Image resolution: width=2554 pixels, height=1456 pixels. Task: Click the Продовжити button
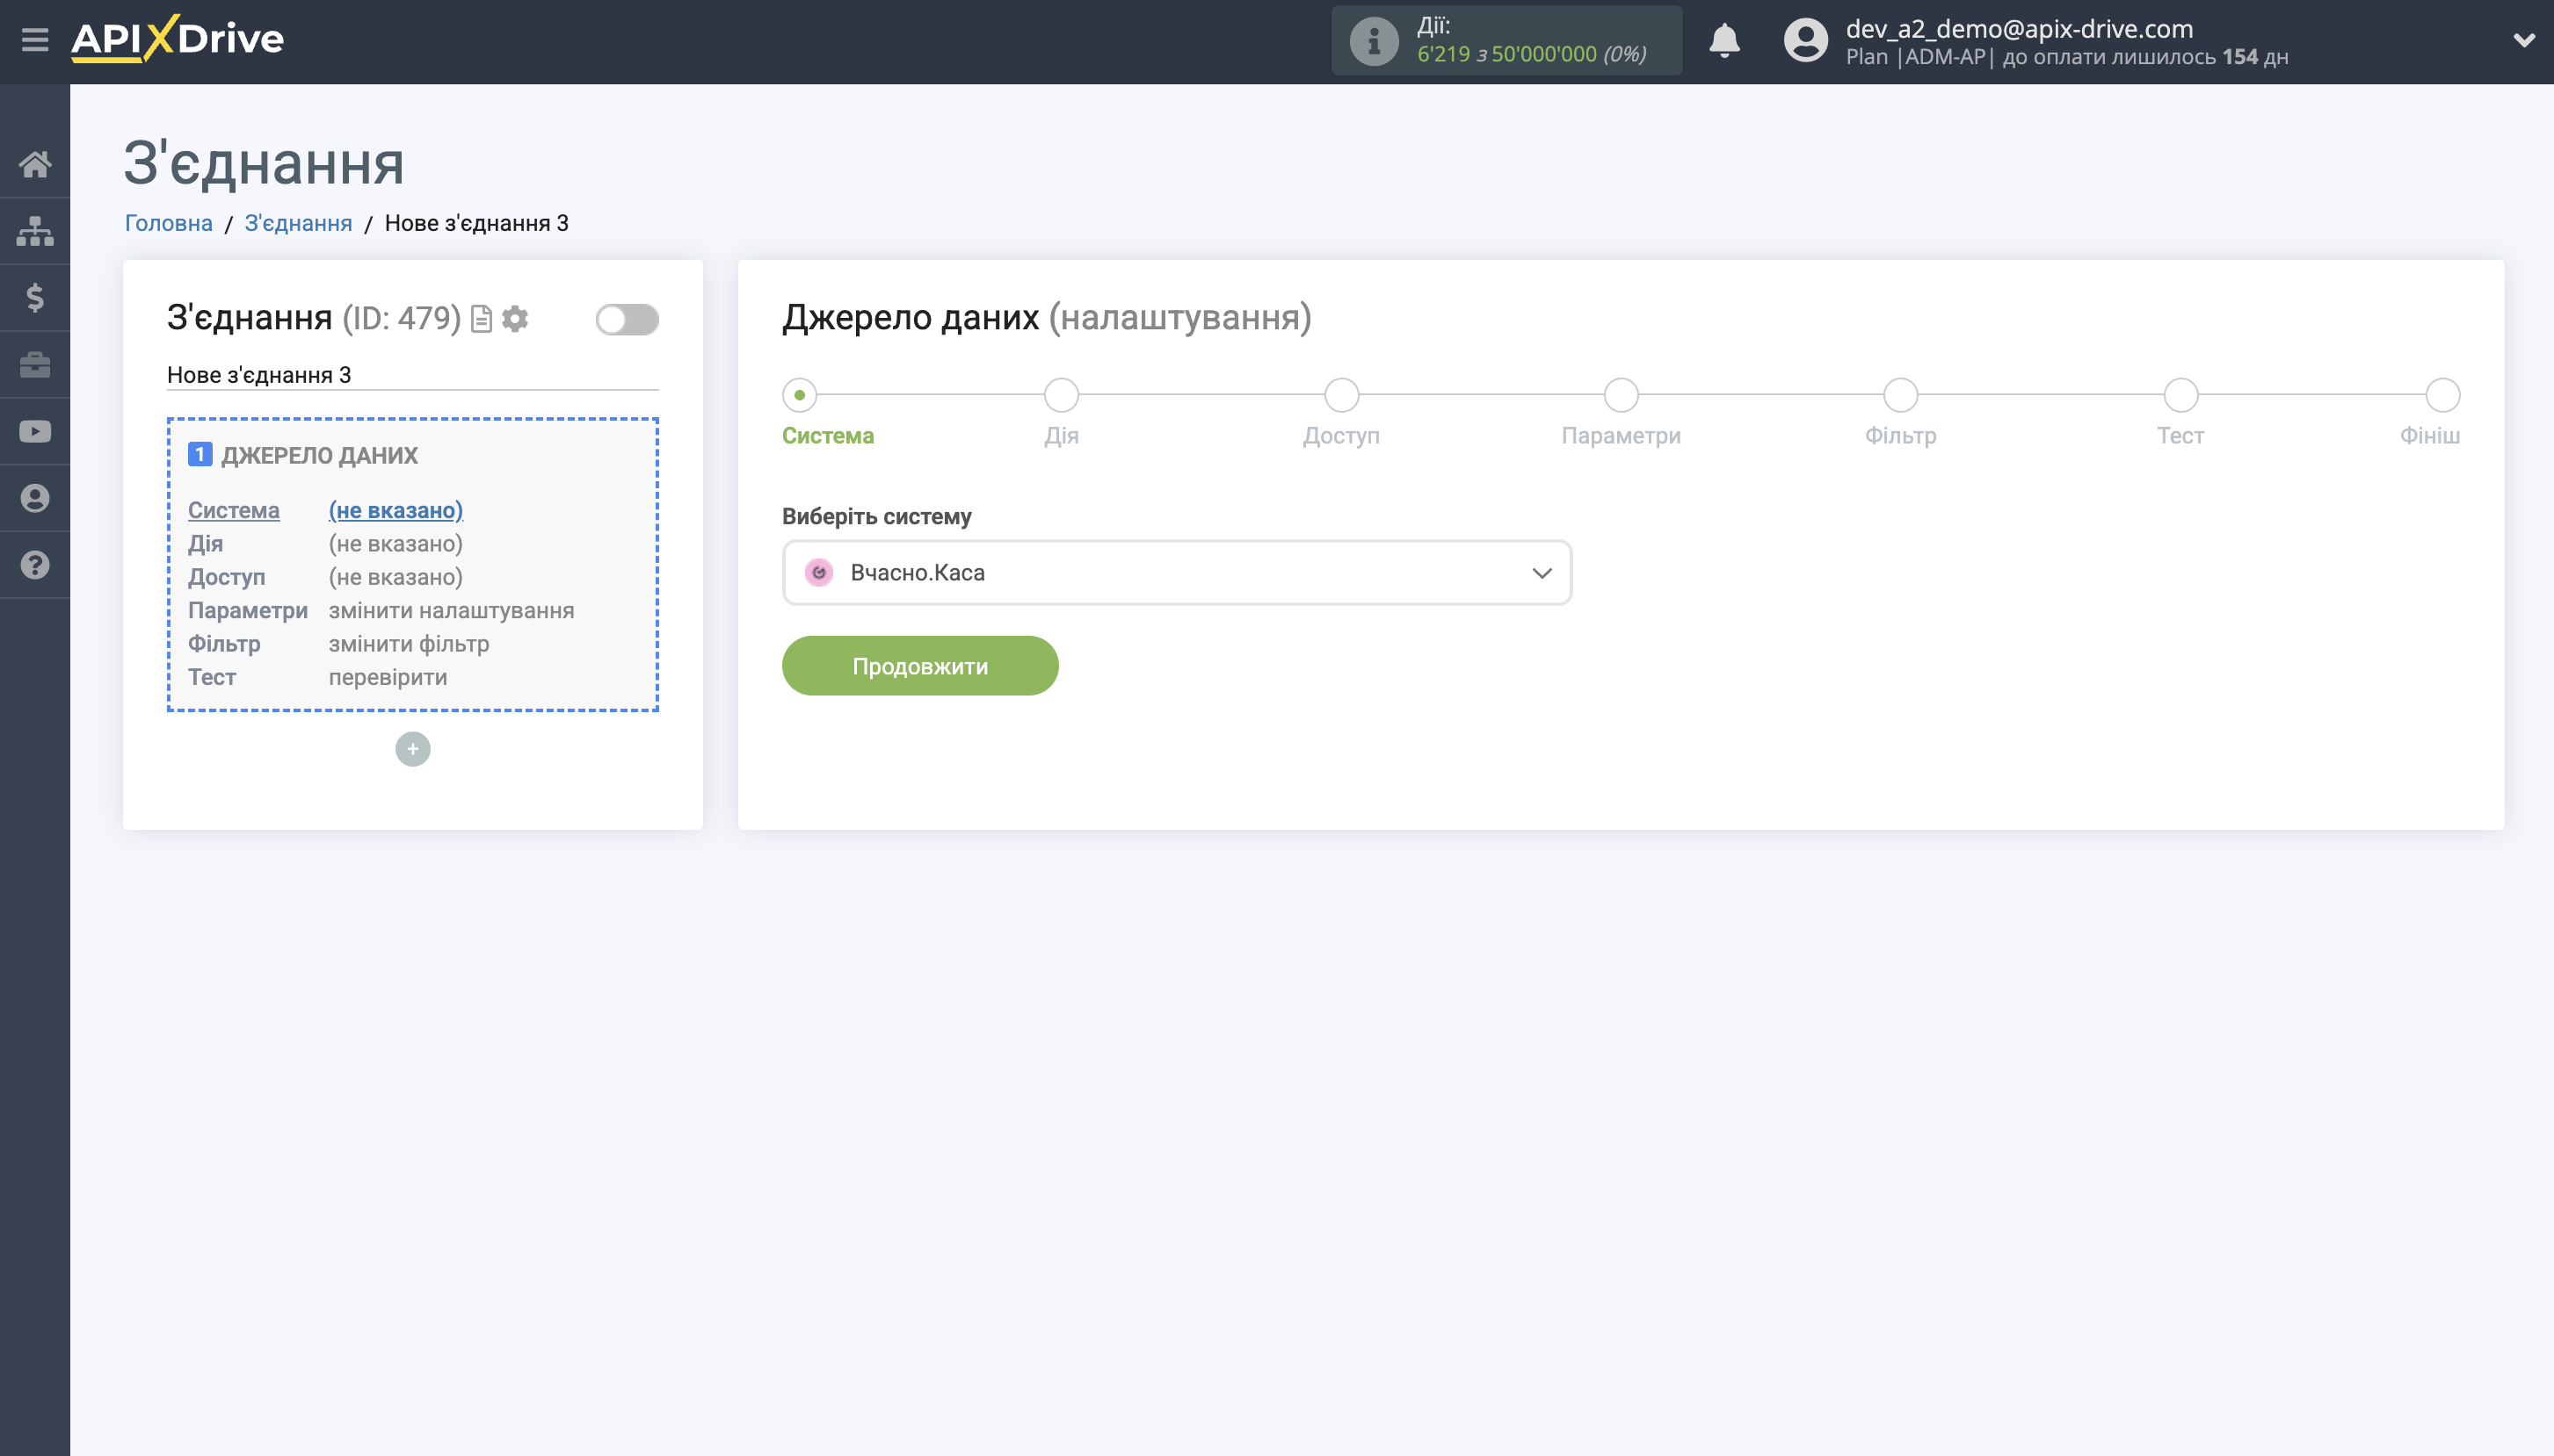pyautogui.click(x=918, y=666)
